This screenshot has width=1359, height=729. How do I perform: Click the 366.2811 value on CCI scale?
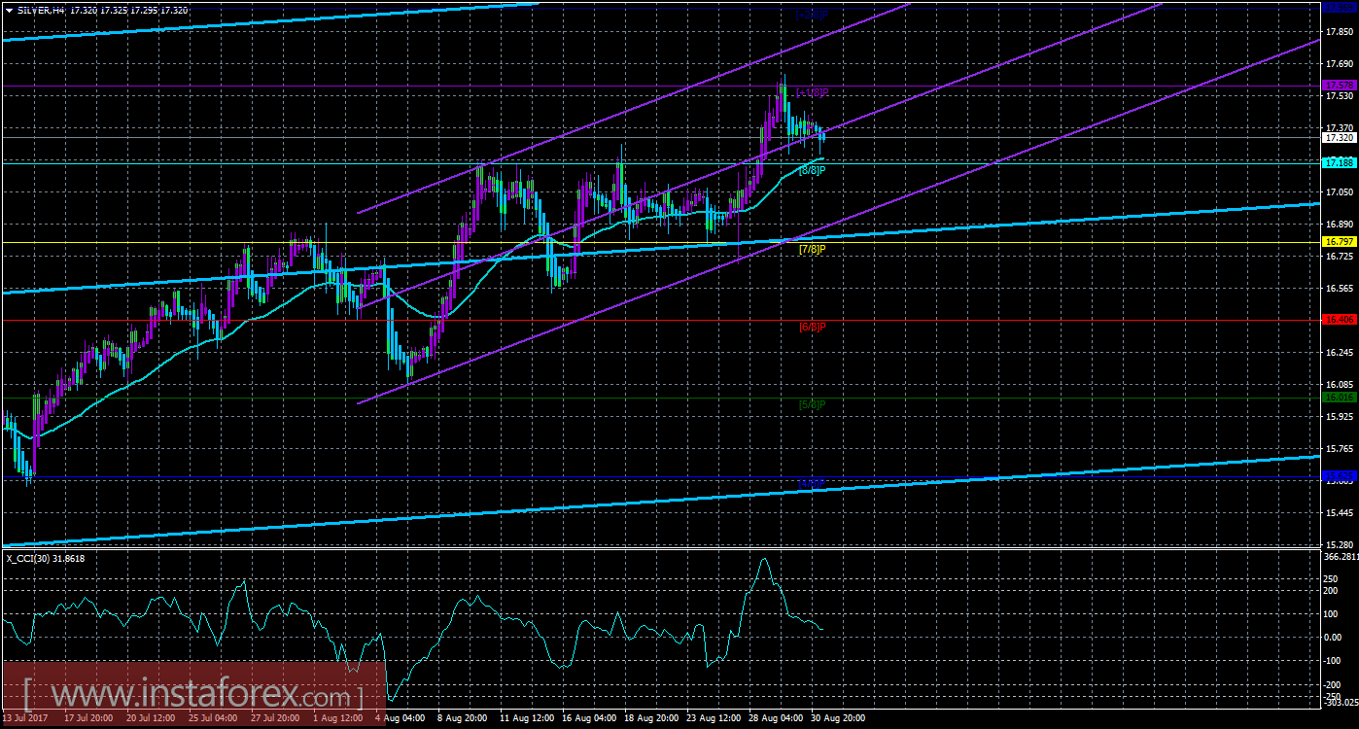[x=1341, y=557]
